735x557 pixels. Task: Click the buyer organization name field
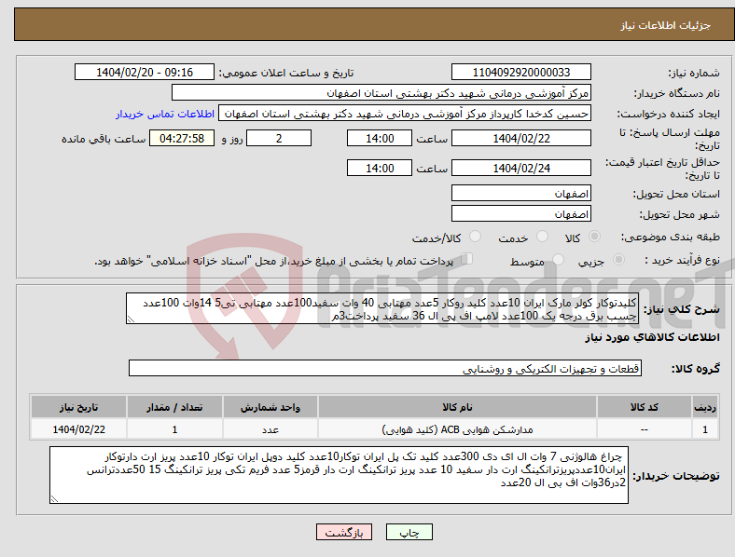click(381, 92)
